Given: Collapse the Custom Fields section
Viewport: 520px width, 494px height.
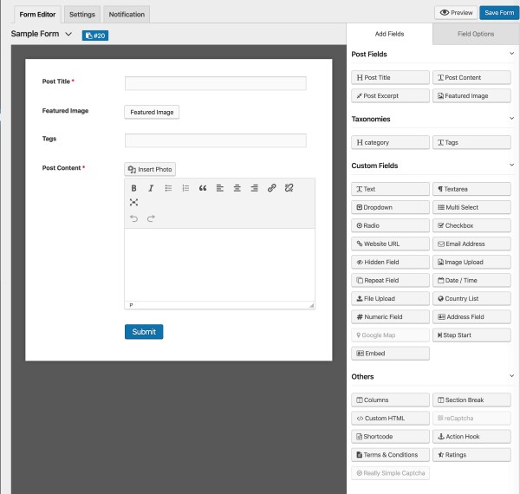Looking at the screenshot, I should 512,166.
